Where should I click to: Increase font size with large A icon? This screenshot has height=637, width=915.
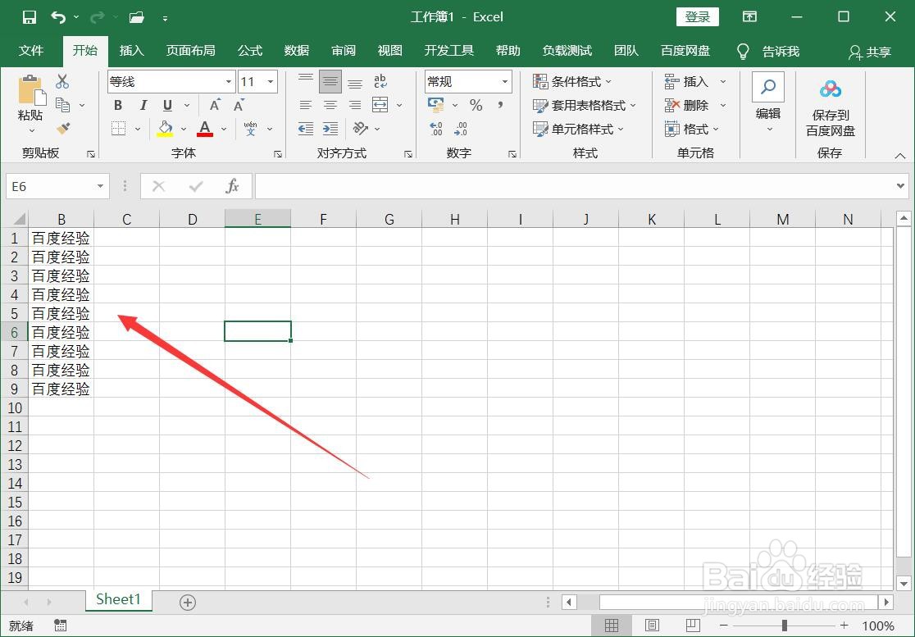(216, 105)
